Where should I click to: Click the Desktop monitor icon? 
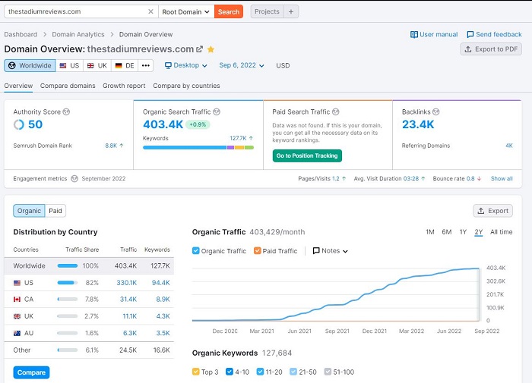click(x=168, y=65)
